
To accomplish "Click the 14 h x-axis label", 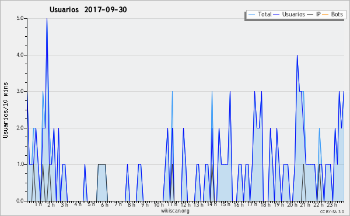I will pos(212,204).
